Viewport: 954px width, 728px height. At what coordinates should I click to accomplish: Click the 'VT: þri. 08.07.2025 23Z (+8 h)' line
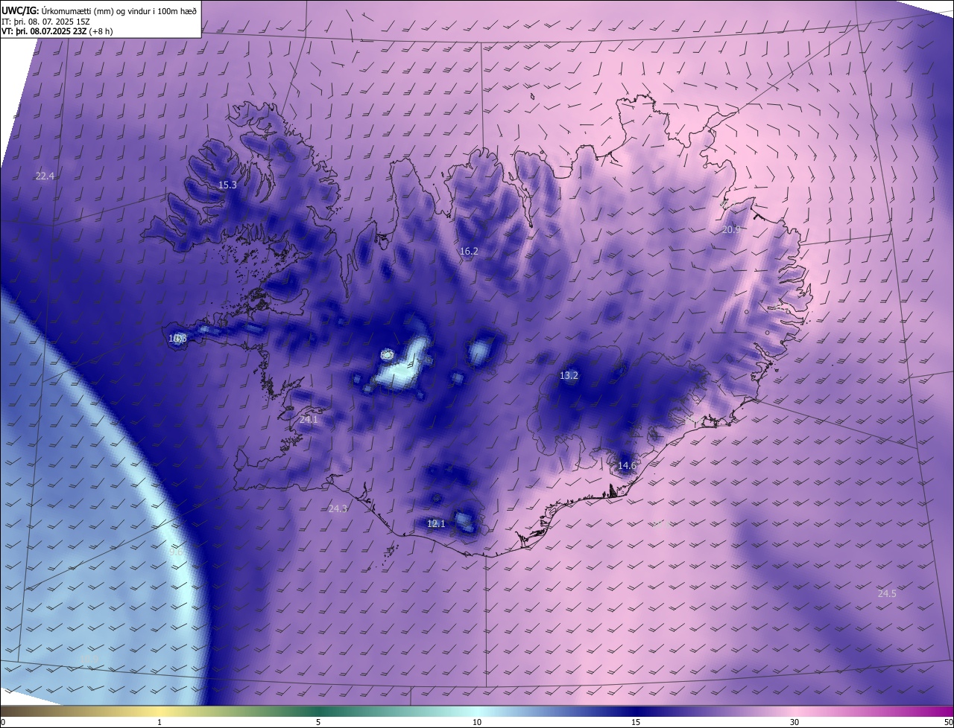tap(59, 32)
